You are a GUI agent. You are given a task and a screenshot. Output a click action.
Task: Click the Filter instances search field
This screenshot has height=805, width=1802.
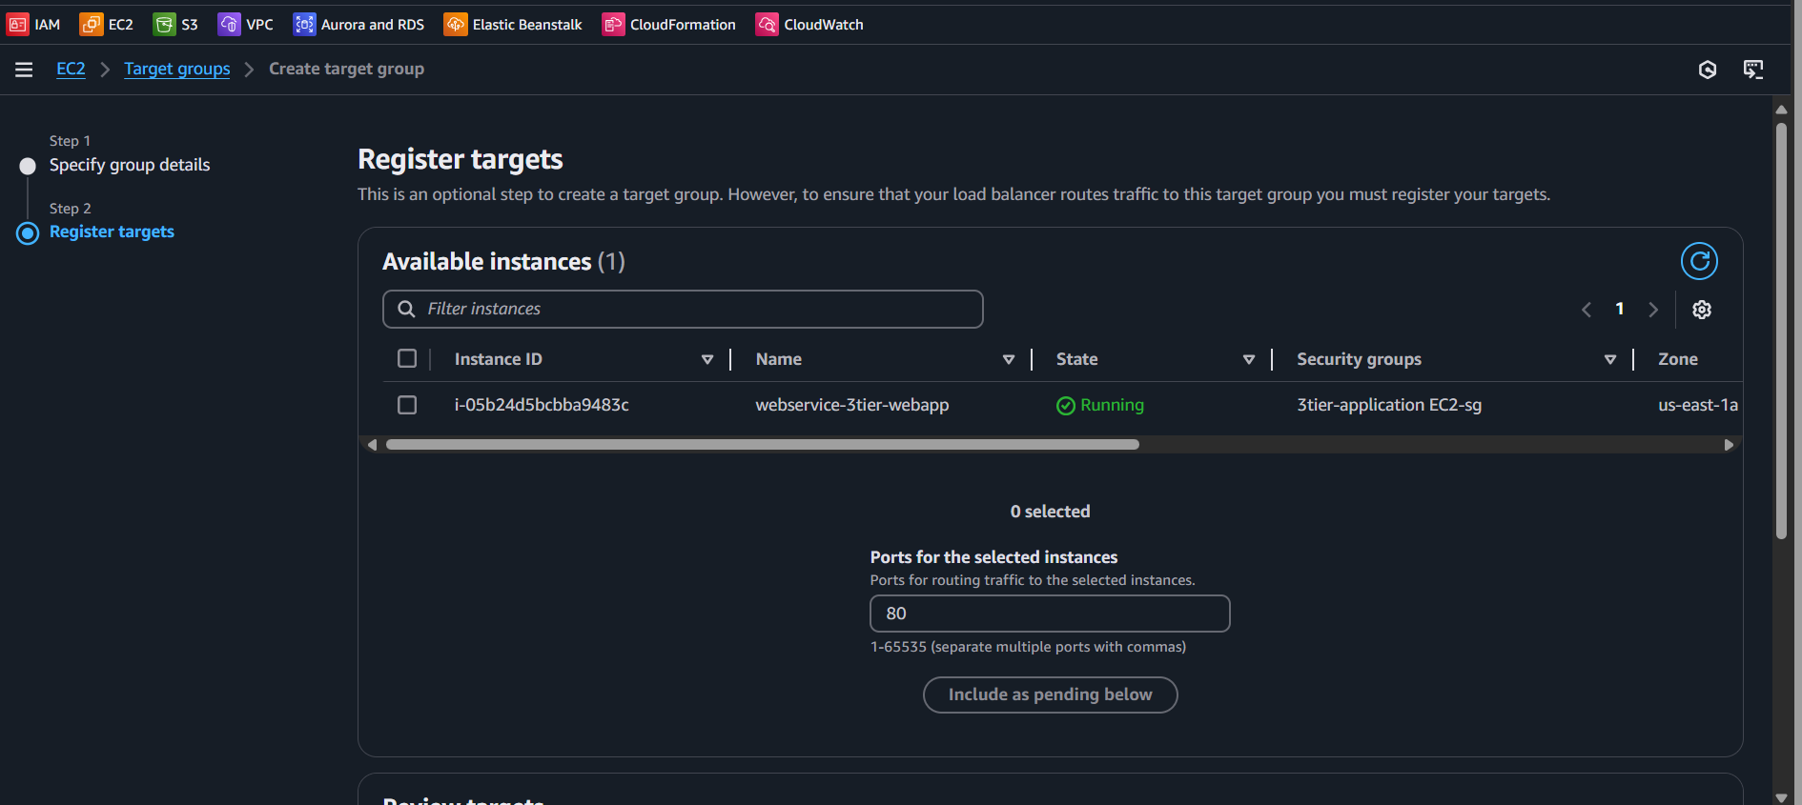coord(683,309)
